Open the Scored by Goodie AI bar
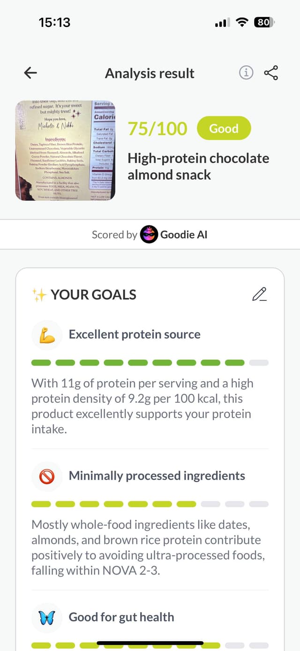 150,234
